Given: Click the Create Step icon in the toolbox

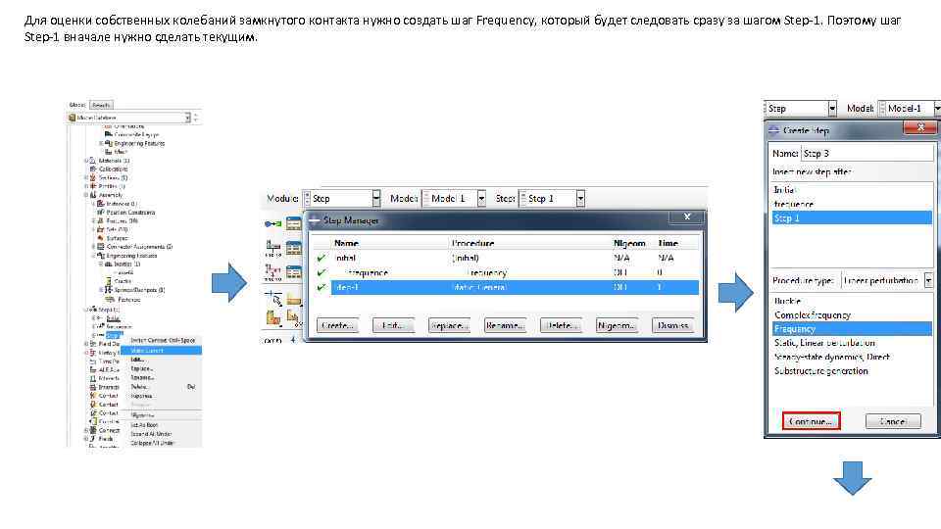Looking at the screenshot, I should tap(273, 223).
